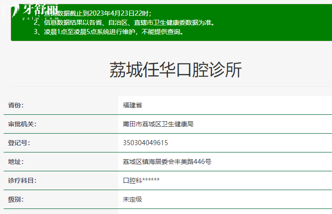
Task: Select 莆田市荔城区卫生健康局 text
Action: 158,124
